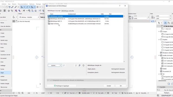This screenshot has height=97, width=173.
Task: Click the 0. Rez-de-chaussée view tab
Action: coord(23,21)
